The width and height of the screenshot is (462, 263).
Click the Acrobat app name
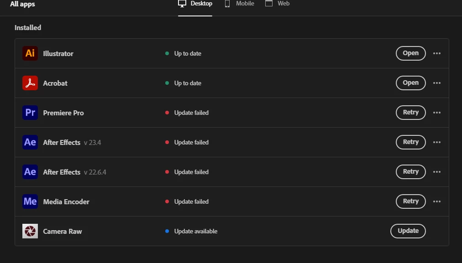point(55,83)
